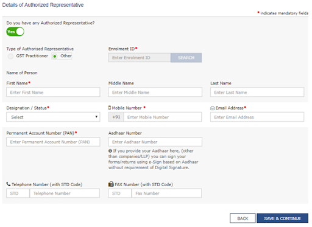This screenshot has height=227, width=312.
Task: Click the telephone handset icon
Action: pyautogui.click(x=9, y=184)
